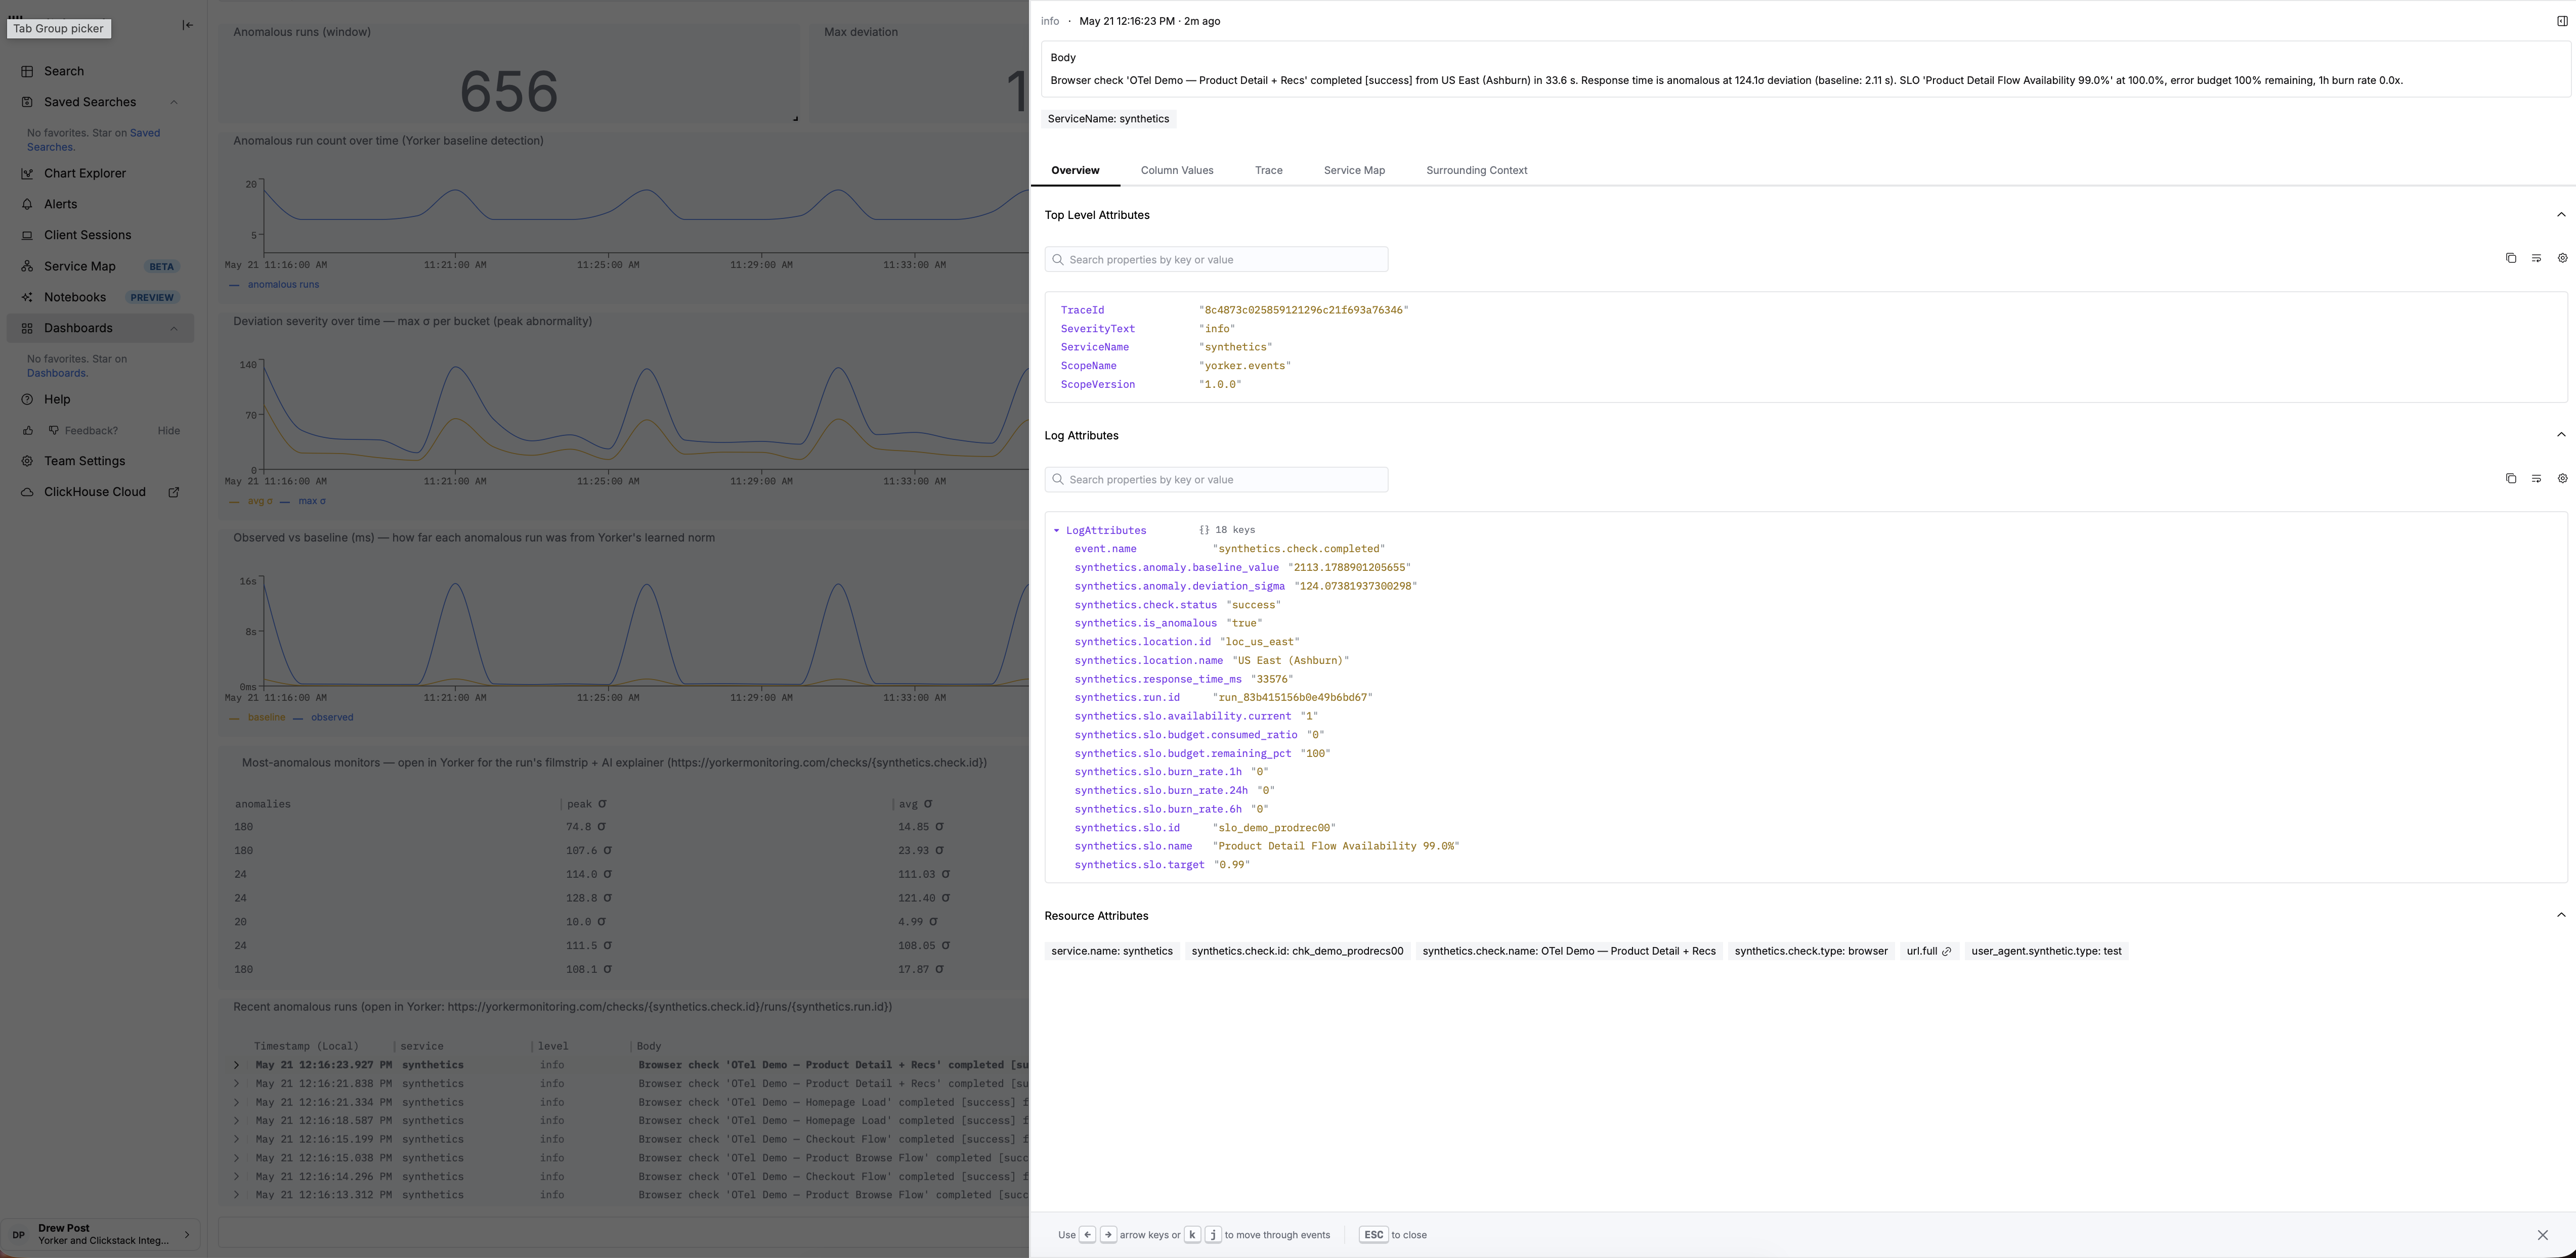Hide the Feedback prompt
The width and height of the screenshot is (2576, 1258).
pyautogui.click(x=169, y=431)
